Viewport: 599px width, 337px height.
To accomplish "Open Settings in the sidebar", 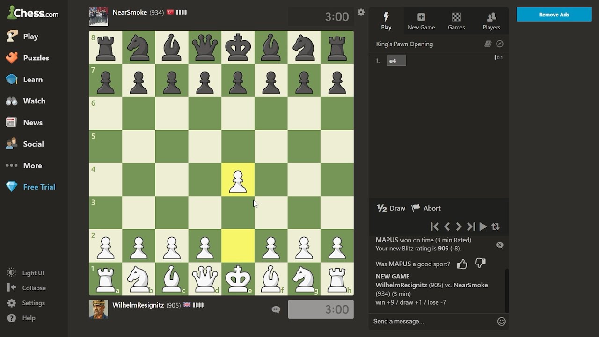I will (26, 303).
